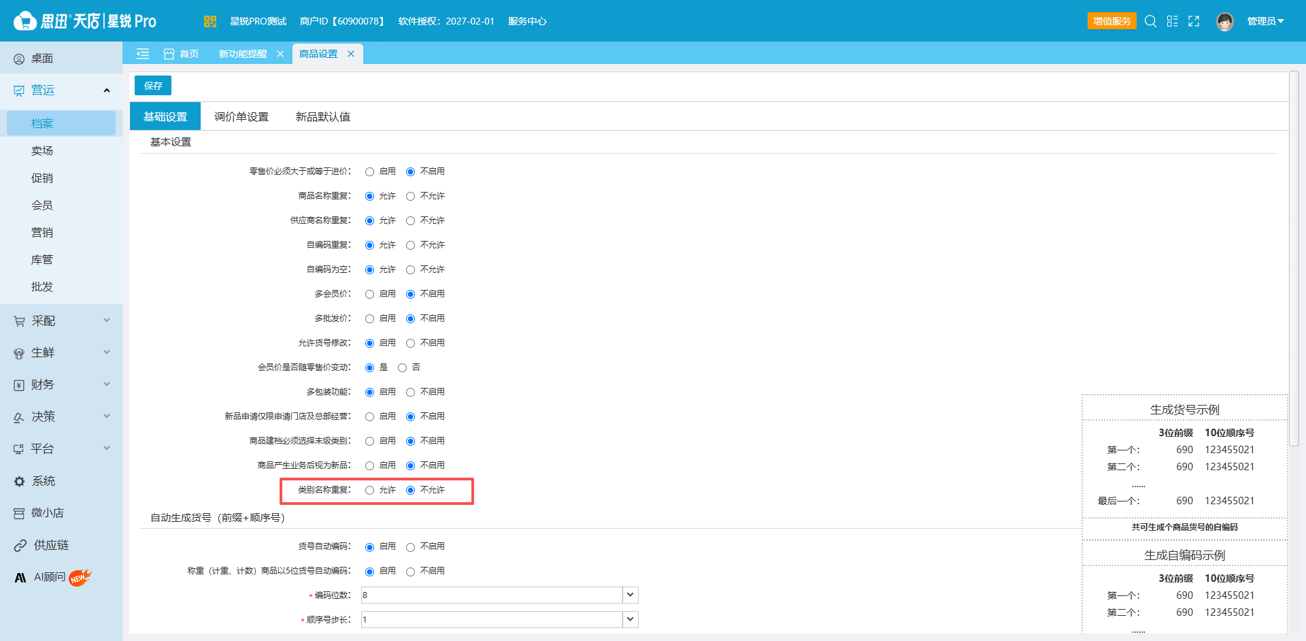Viewport: 1306px width, 641px height.
Task: Enable 零售价必须大于或等于进价
Action: click(x=369, y=171)
